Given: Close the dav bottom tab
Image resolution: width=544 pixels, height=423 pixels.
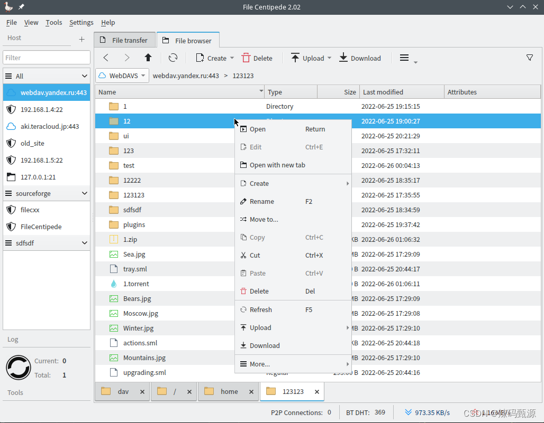Looking at the screenshot, I should 142,391.
